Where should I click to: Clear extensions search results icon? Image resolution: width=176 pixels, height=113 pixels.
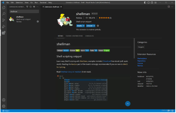[x=34, y=7]
